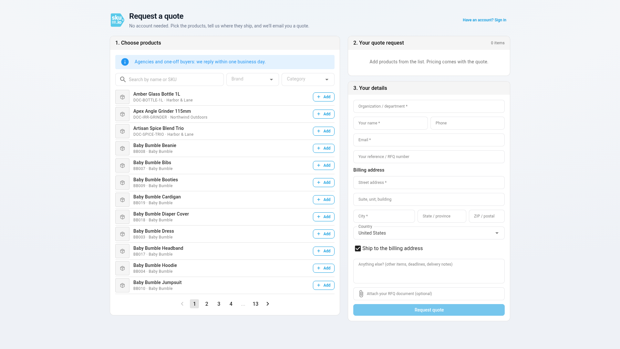Click the Amber Glass Bottle 1L product thumbnail

point(122,97)
